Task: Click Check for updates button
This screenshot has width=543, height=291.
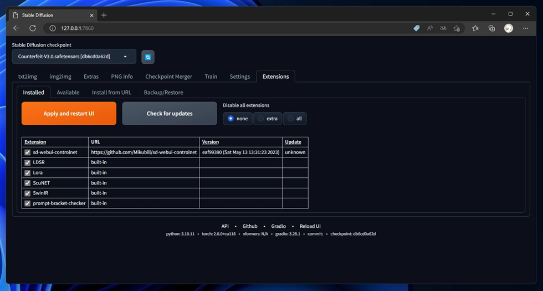Action: (170, 113)
